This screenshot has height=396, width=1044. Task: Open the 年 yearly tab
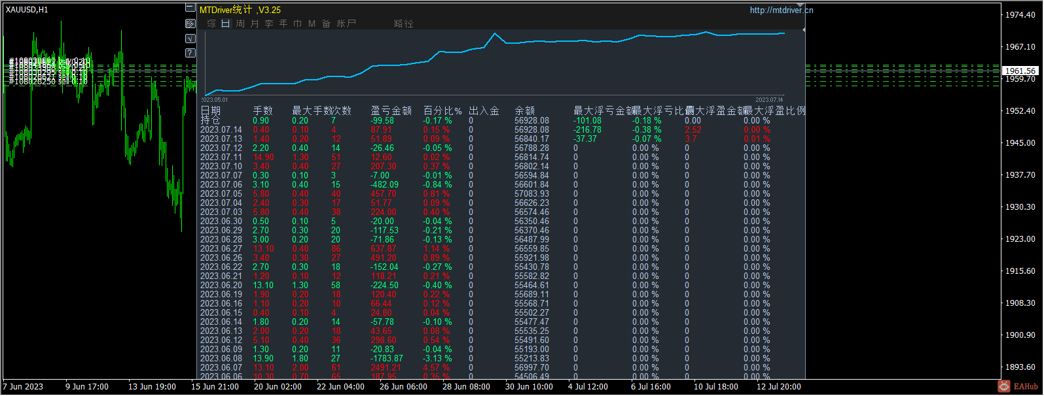283,24
